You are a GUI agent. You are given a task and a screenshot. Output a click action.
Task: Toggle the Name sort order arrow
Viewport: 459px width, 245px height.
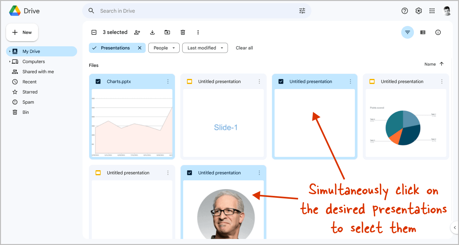tap(442, 64)
